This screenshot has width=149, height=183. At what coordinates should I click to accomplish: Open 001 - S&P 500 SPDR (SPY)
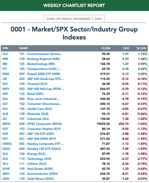point(38,139)
